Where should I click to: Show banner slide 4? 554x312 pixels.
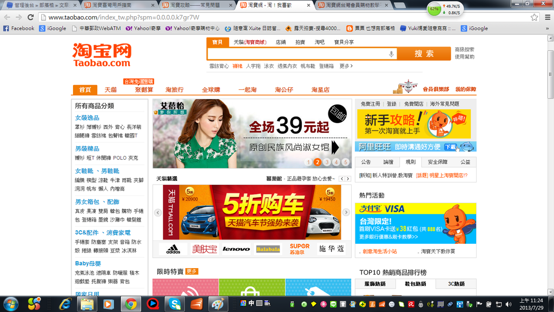337,162
